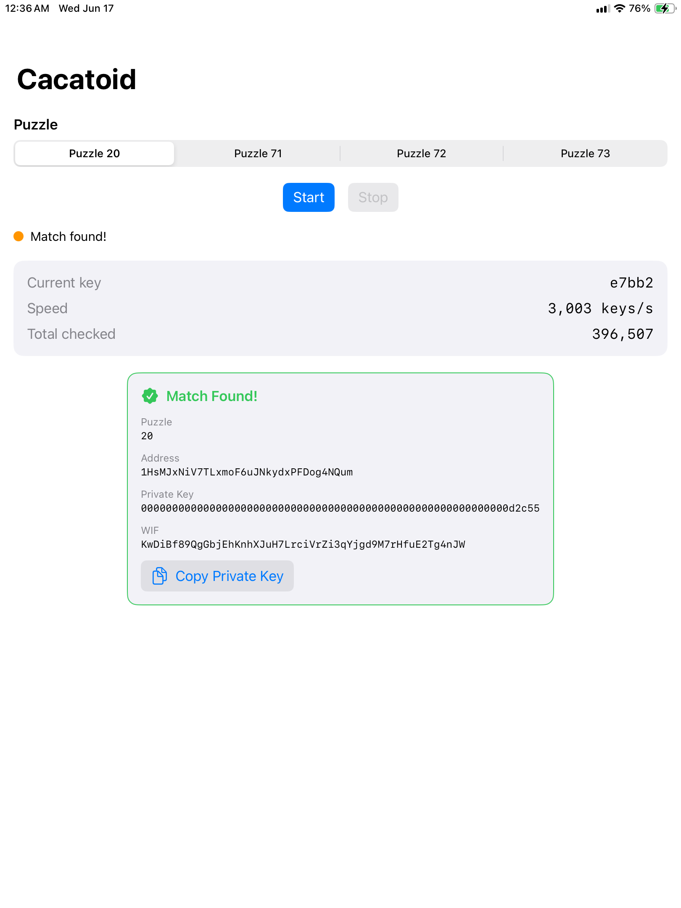Switch to Puzzle 73
The width and height of the screenshot is (681, 908).
(585, 153)
